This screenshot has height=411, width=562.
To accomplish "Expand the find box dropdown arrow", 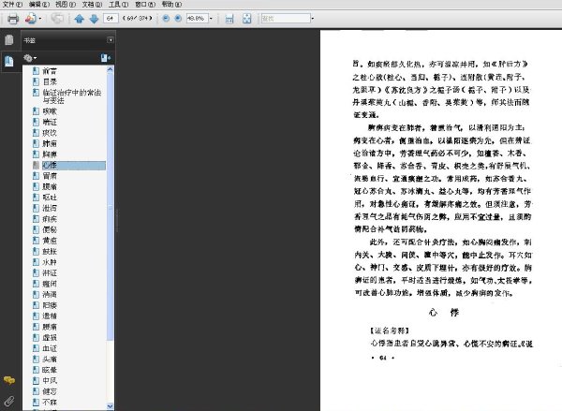I will (313, 19).
